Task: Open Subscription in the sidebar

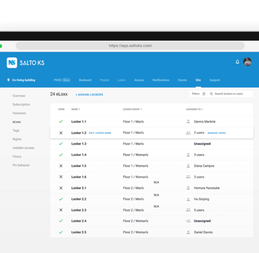Action: [x=21, y=104]
